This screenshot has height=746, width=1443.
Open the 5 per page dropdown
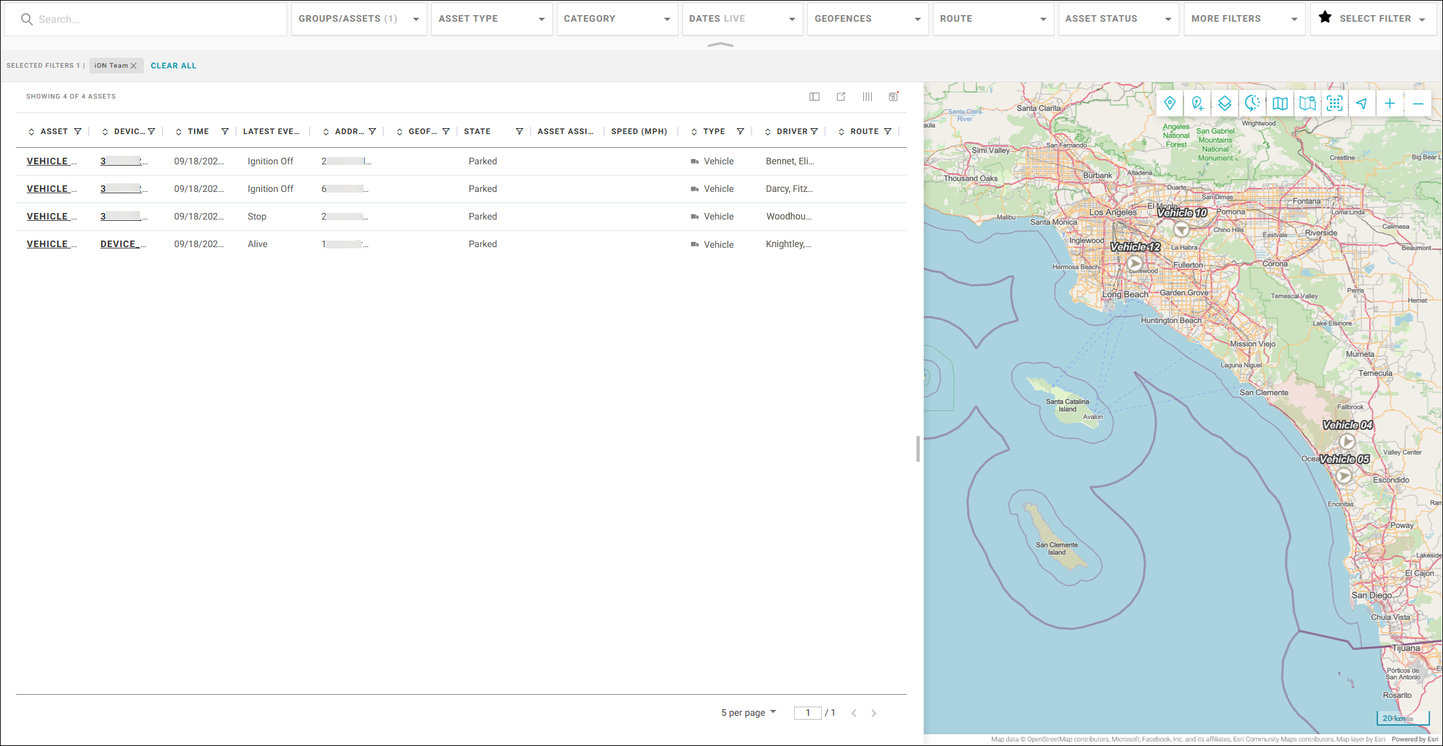[x=748, y=712]
